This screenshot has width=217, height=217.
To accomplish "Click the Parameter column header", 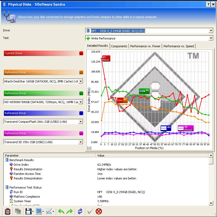I will coord(50,155).
